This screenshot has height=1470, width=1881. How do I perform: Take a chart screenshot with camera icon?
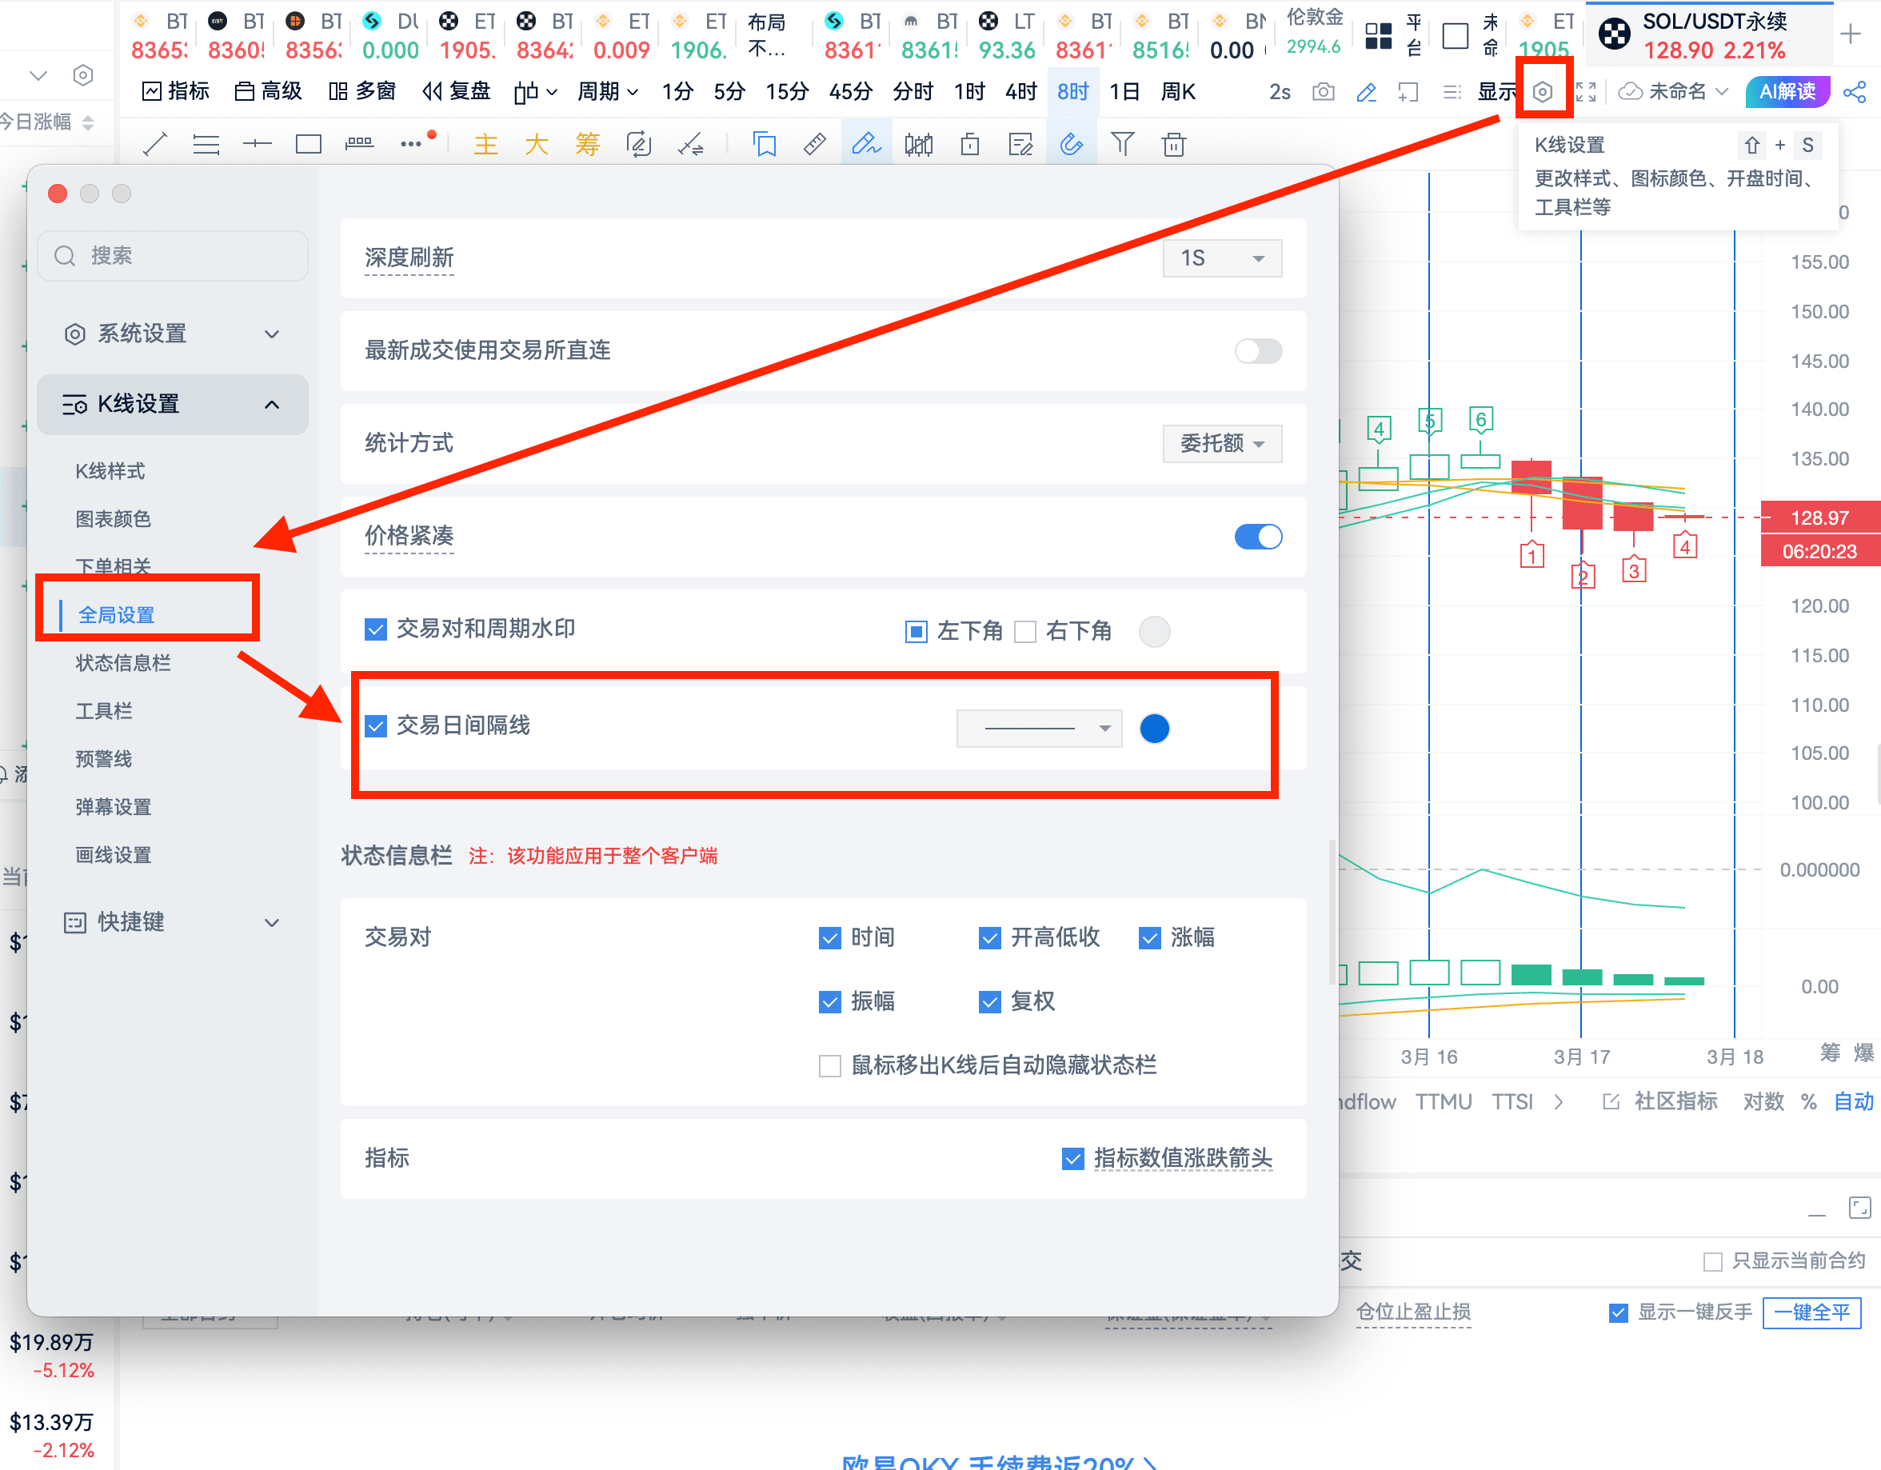(1323, 91)
